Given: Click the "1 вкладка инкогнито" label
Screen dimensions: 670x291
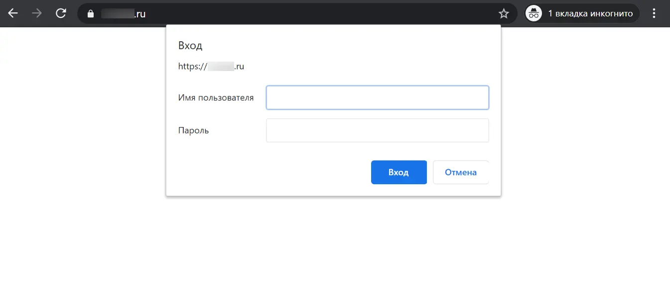Looking at the screenshot, I should [590, 13].
